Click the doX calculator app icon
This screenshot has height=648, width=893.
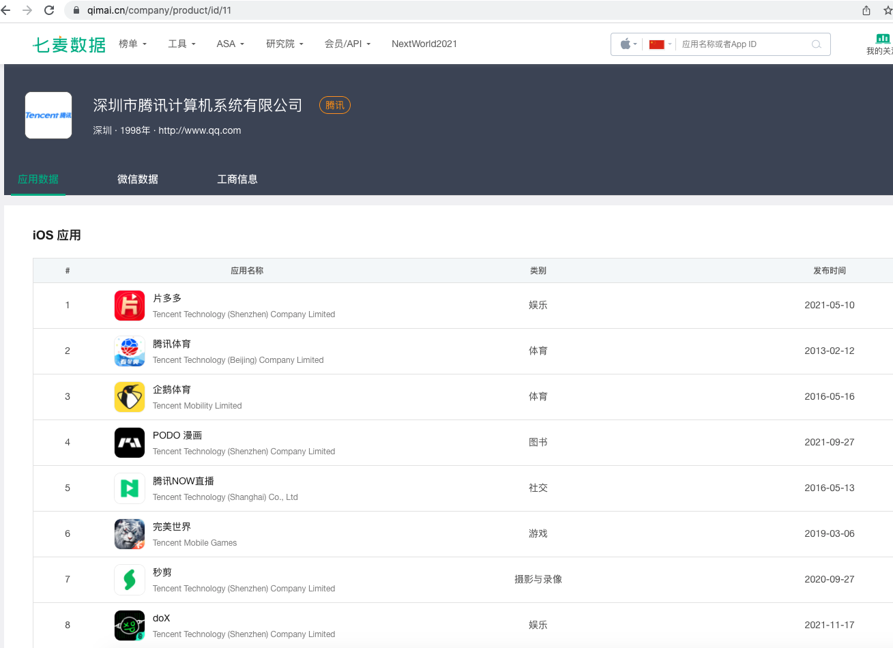click(x=129, y=625)
